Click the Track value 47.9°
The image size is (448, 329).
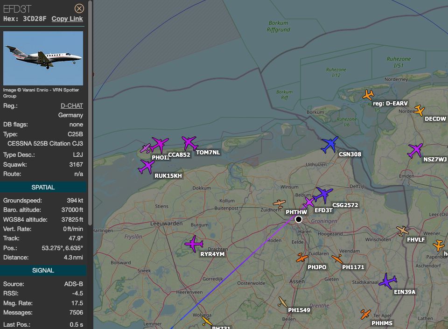[x=76, y=238]
